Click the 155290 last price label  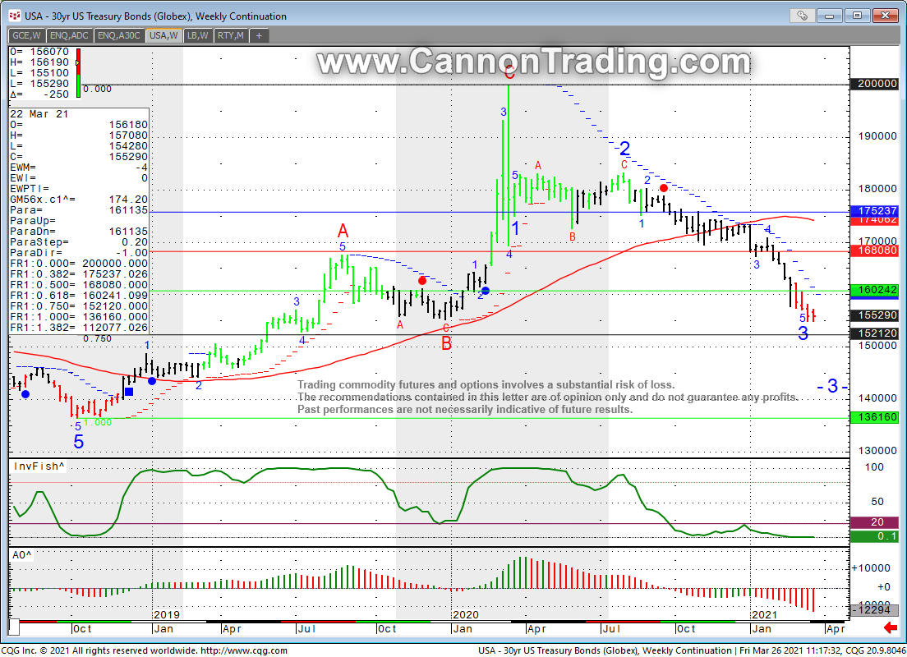tap(877, 315)
